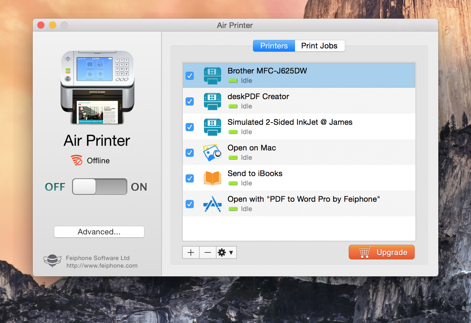Image resolution: width=471 pixels, height=323 pixels.
Task: Click the green status indicator for Simulated 2-Sided InkJet
Action: click(x=233, y=132)
